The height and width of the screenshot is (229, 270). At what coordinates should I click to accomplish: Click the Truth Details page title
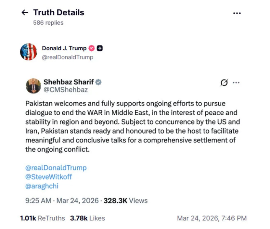tap(59, 13)
